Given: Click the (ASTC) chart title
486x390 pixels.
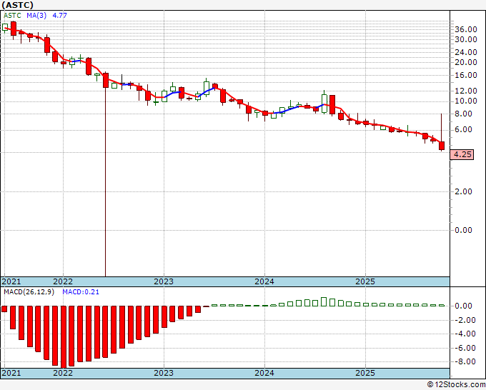Looking at the screenshot, I should pos(17,5).
